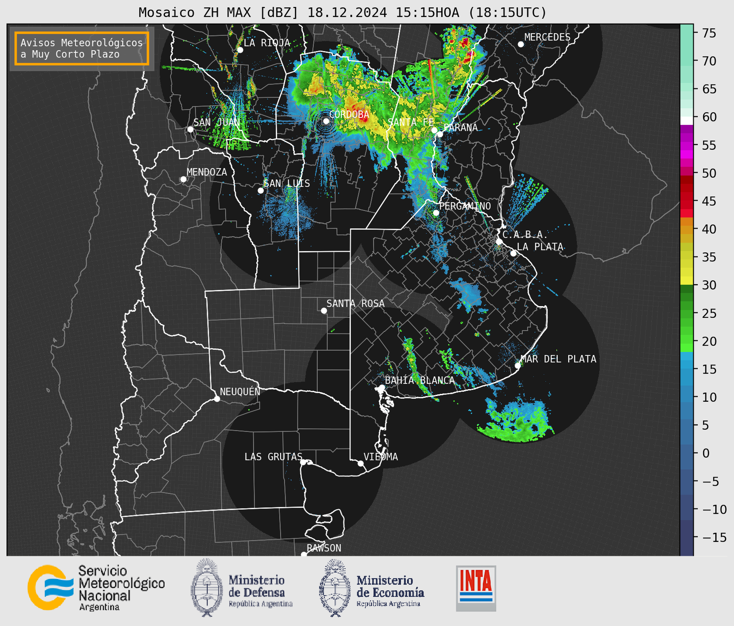
Task: Select the Santa Fe city marker
Action: point(434,130)
